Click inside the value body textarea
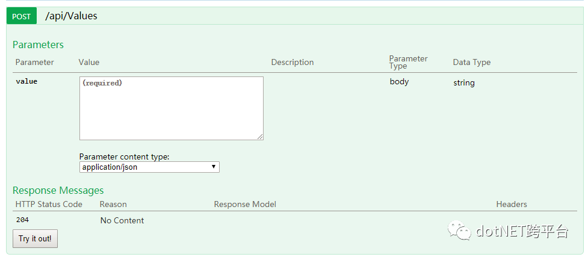 click(171, 108)
